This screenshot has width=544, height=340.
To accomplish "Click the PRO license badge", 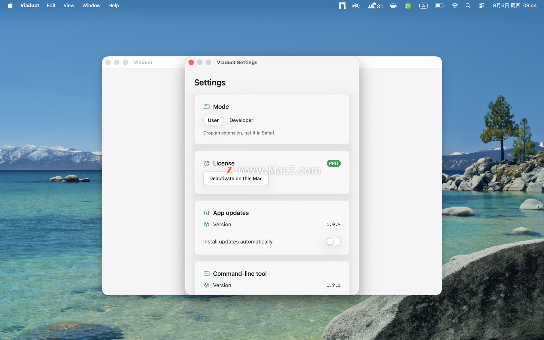I will tap(333, 163).
